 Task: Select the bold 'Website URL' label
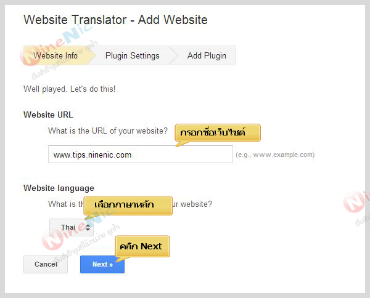click(x=48, y=115)
